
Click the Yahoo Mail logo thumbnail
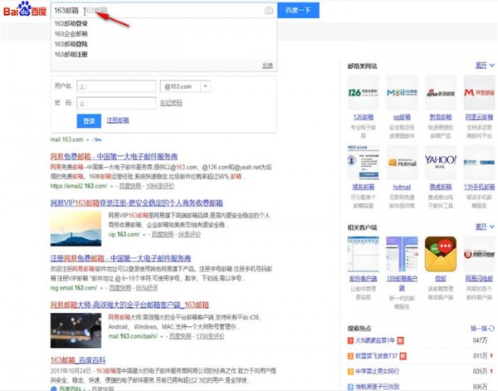441,163
